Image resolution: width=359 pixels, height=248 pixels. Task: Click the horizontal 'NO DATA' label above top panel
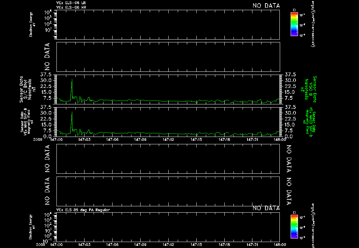coord(266,6)
